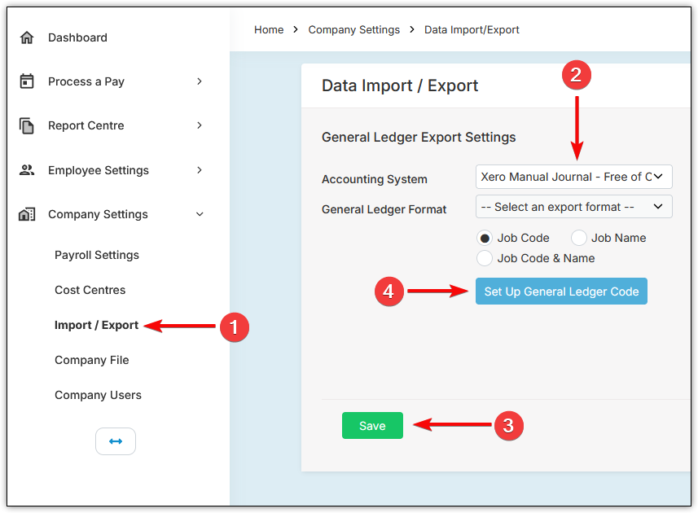698x513 pixels.
Task: Open the General Ledger Format dropdown
Action: point(573,207)
